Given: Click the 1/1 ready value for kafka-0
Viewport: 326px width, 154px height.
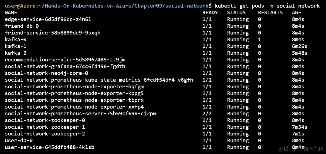Looking at the screenshot, I should pyautogui.click(x=207, y=40).
